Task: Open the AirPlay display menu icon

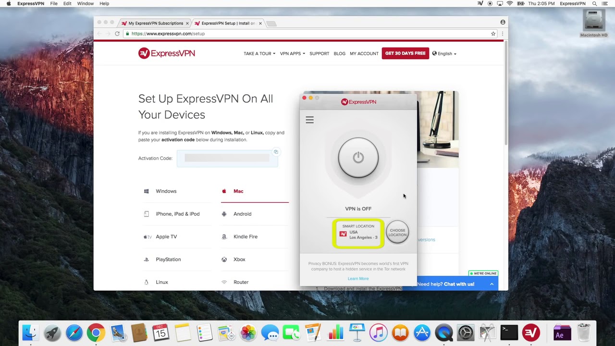Action: (500, 3)
